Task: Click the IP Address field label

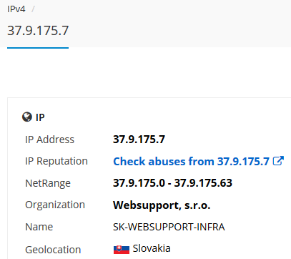Action: click(x=49, y=140)
